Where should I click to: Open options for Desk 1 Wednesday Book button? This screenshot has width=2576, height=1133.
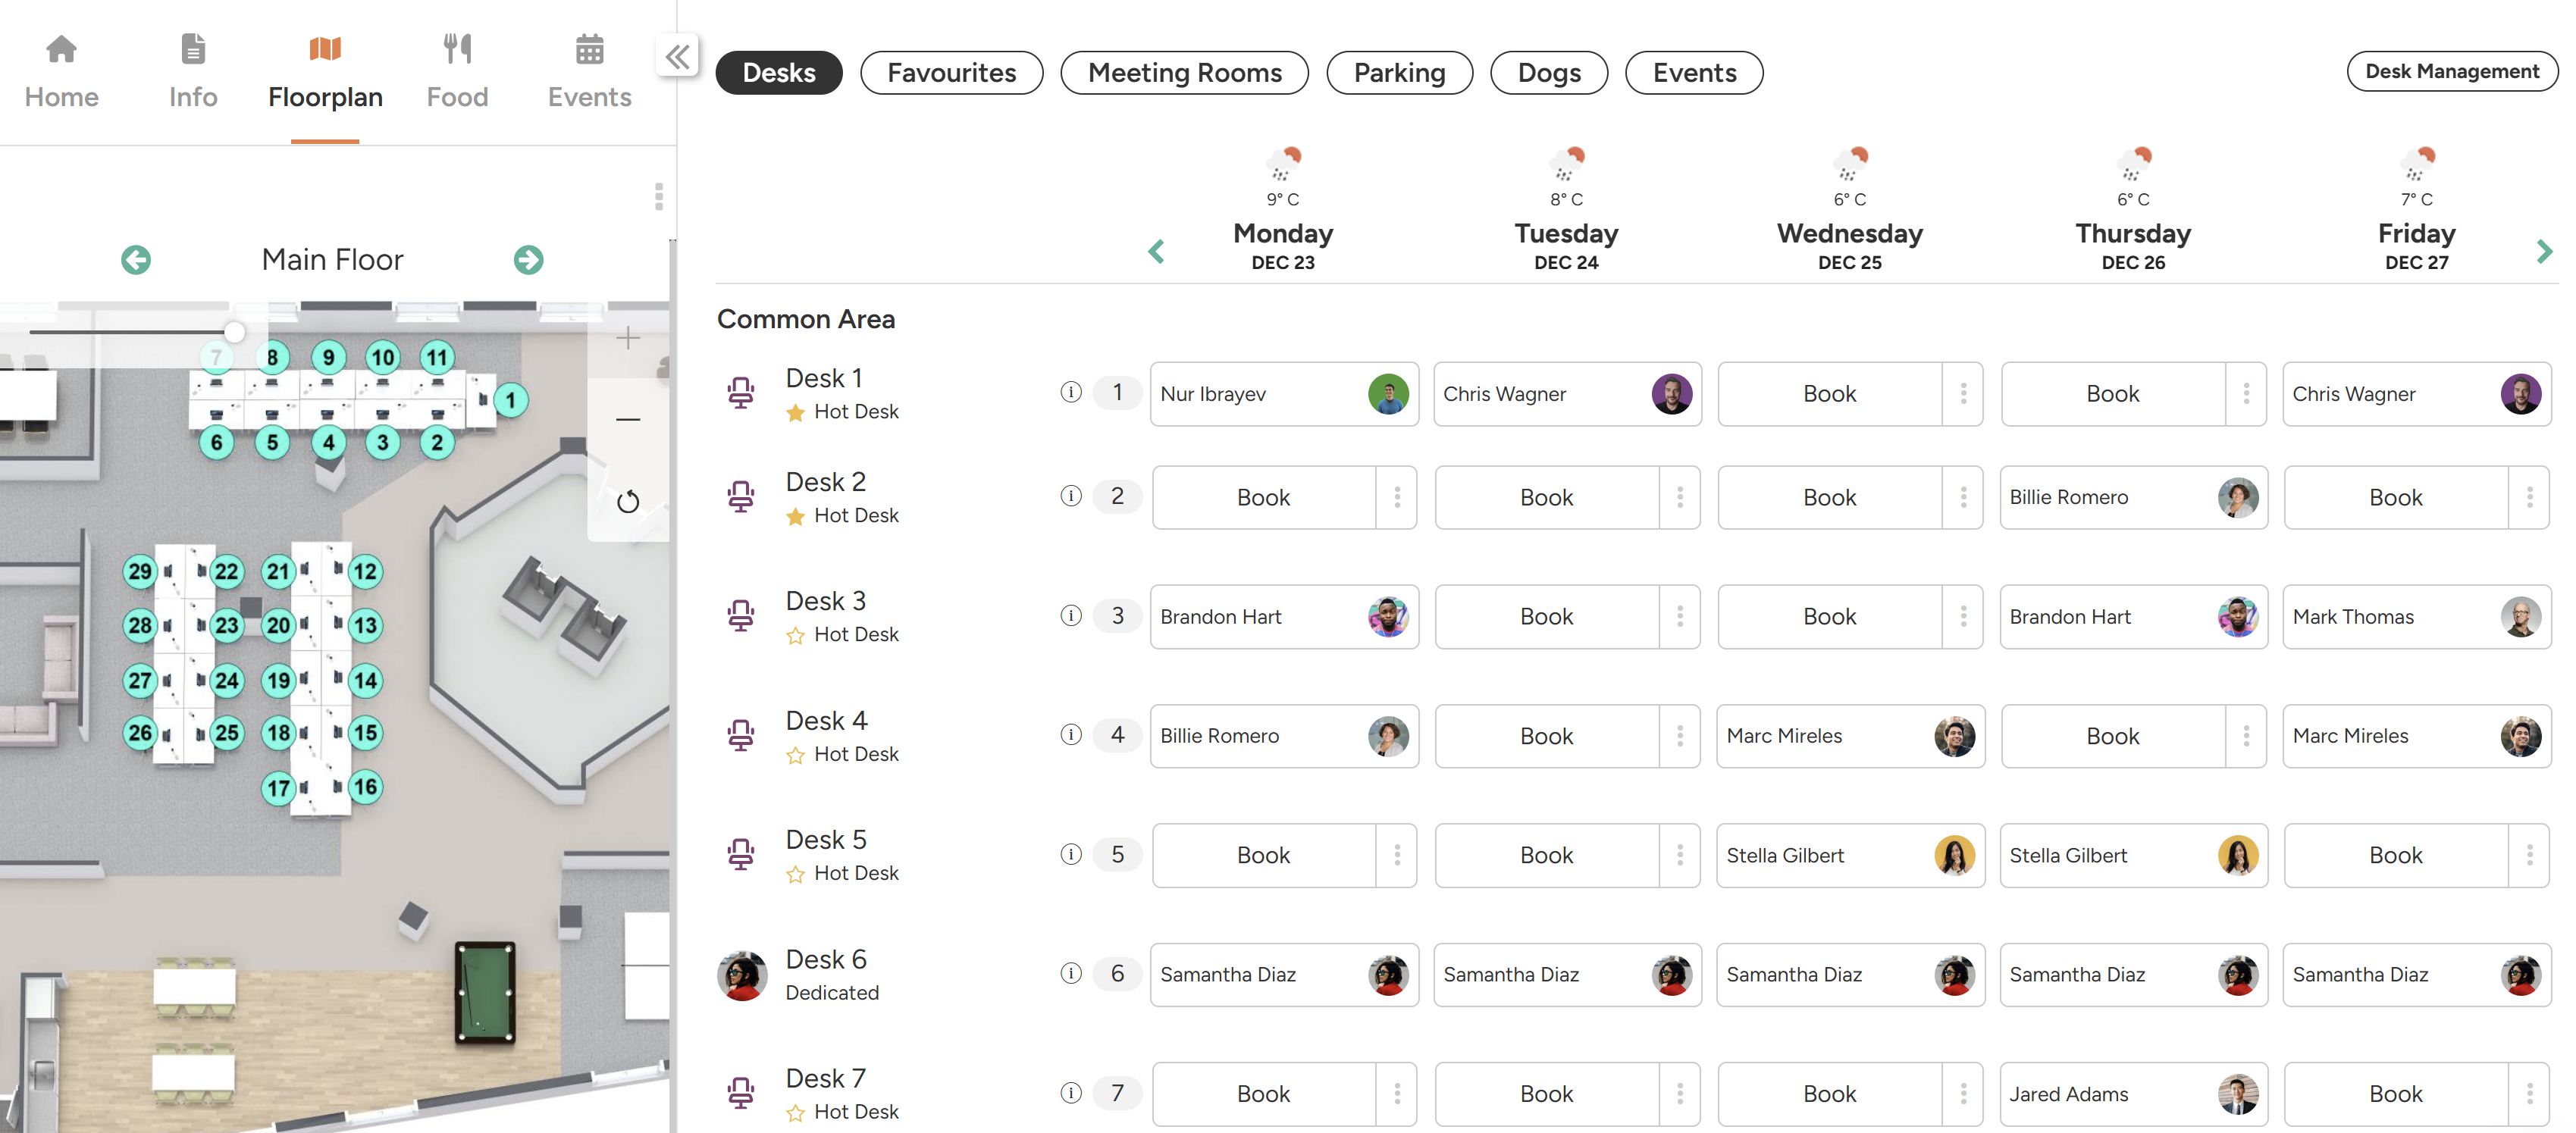(1963, 394)
